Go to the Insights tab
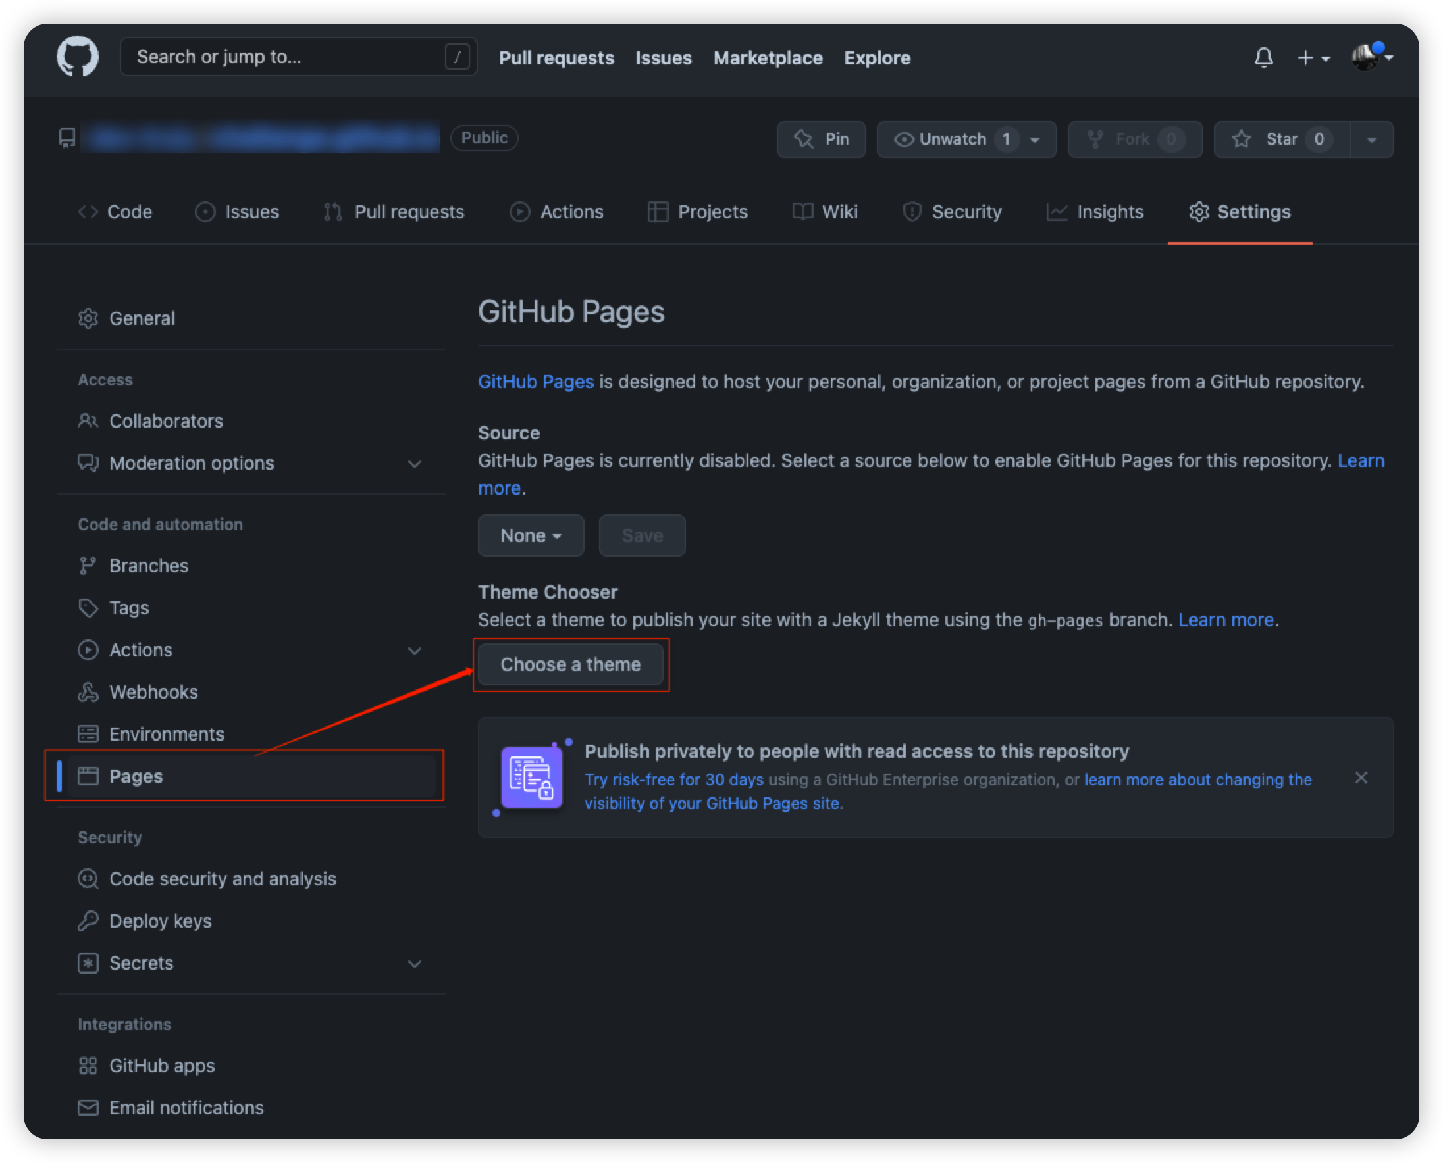1443x1163 pixels. click(1095, 212)
